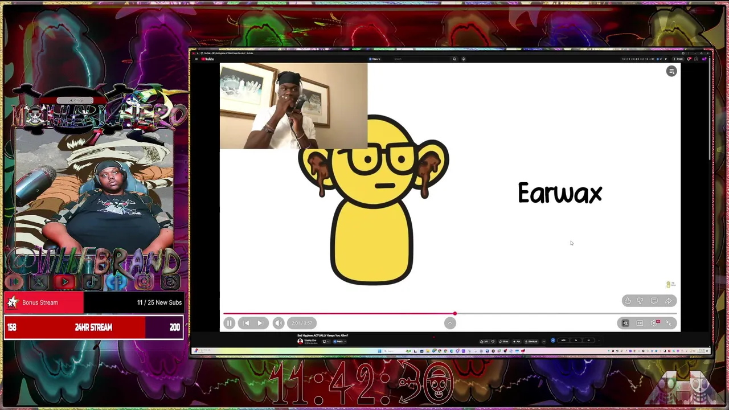
Task: Open the YouTube hamburger guide menu
Action: pyautogui.click(x=196, y=59)
